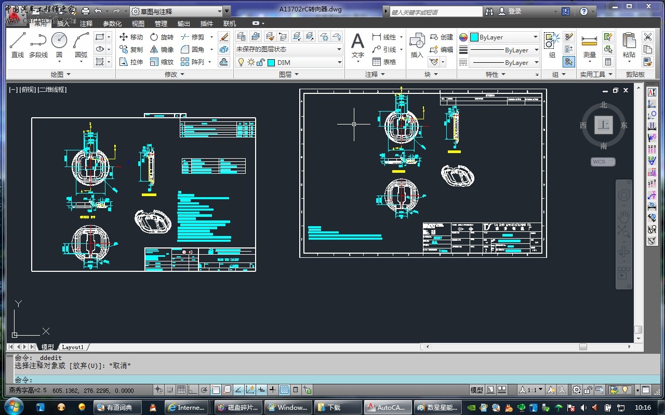Click the Group (组) icon
Viewport: 665px width, 415px height.
(x=552, y=45)
